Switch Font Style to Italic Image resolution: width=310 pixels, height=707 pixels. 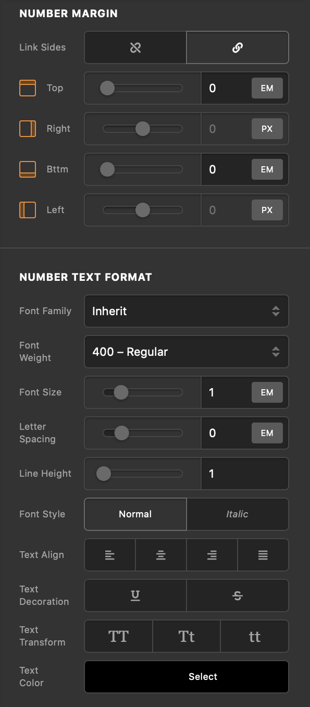(x=238, y=514)
